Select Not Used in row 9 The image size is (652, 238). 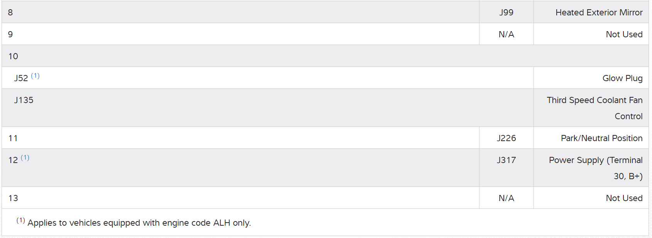pos(624,35)
